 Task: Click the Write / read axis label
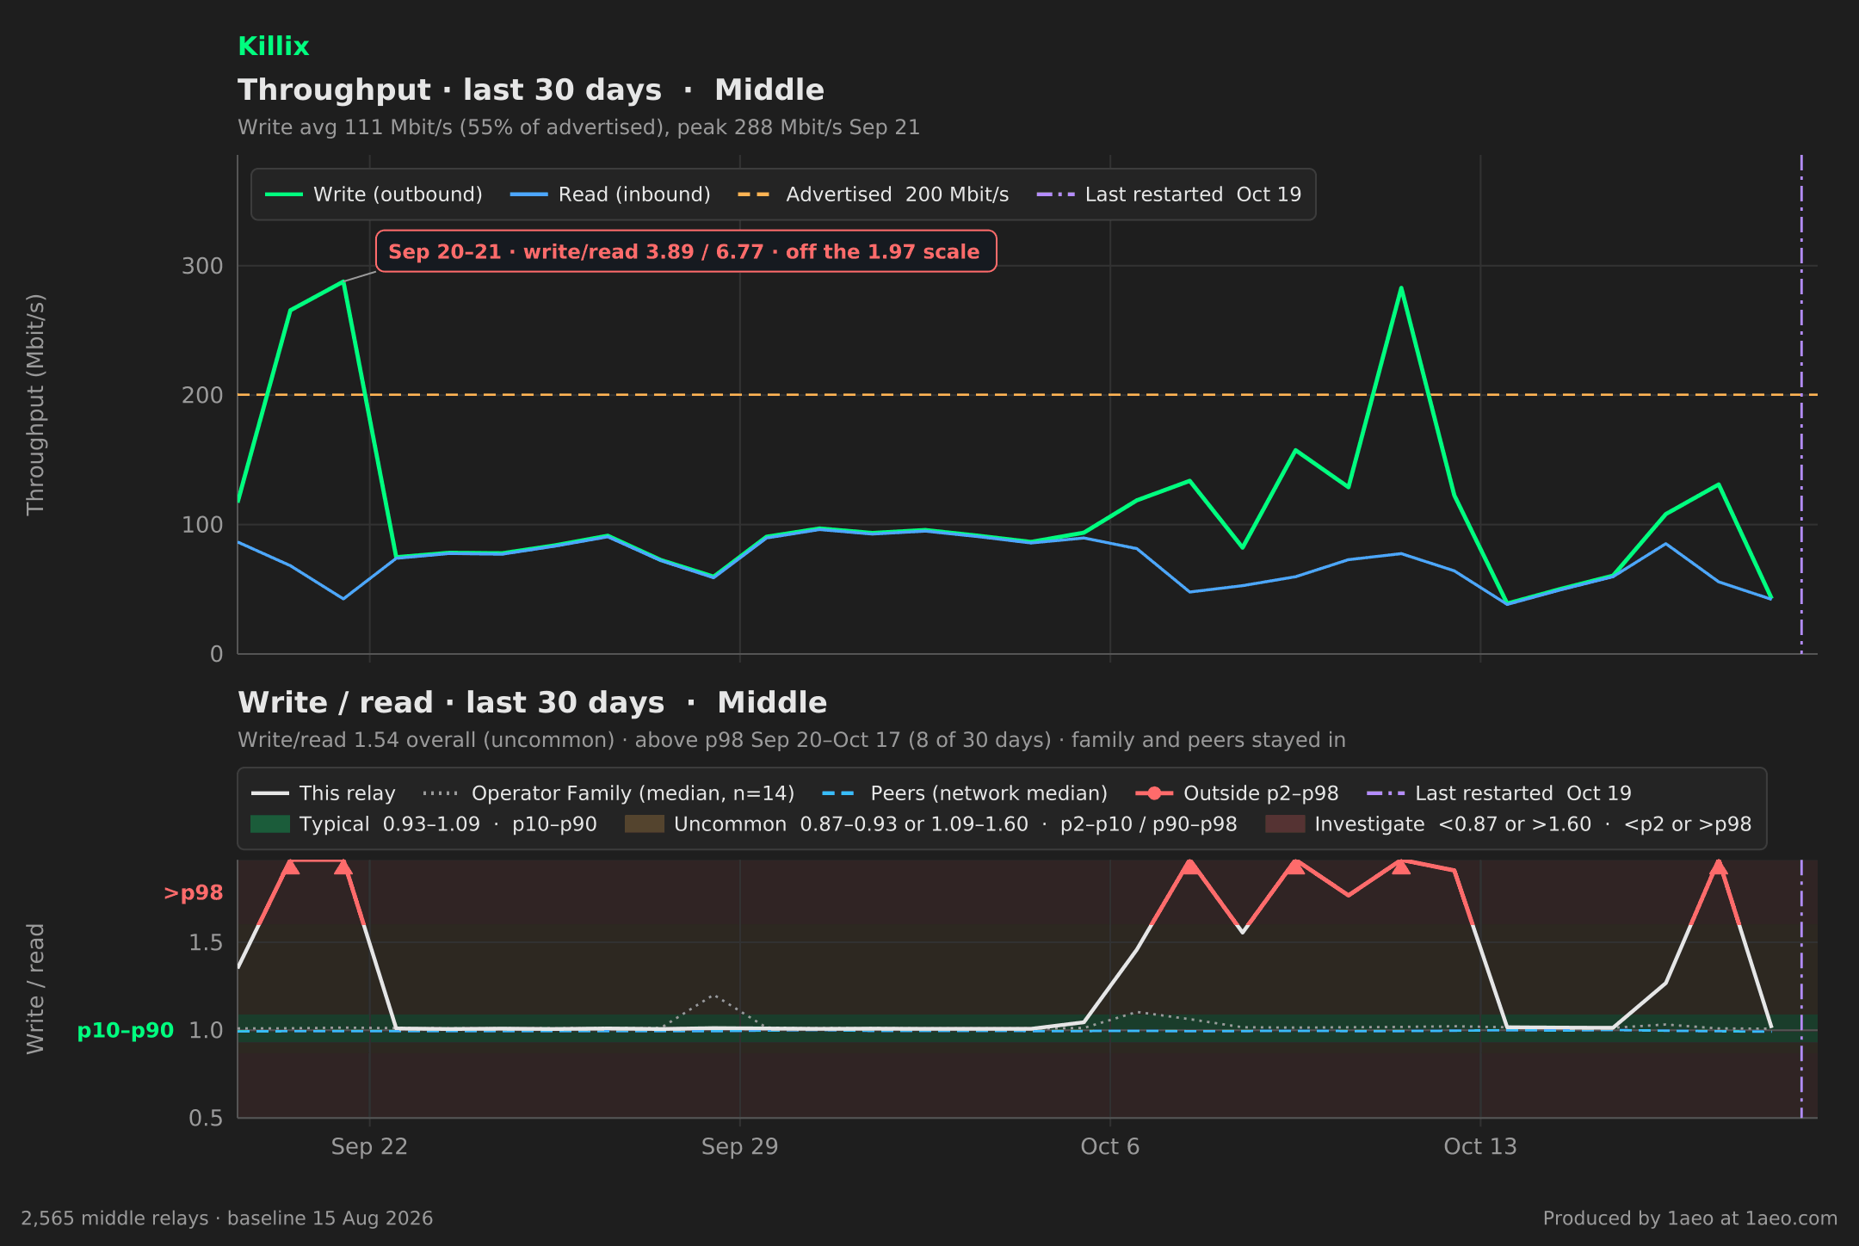click(35, 989)
